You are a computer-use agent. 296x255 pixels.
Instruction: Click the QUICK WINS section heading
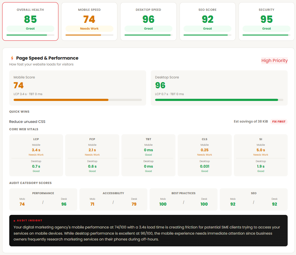(x=19, y=112)
